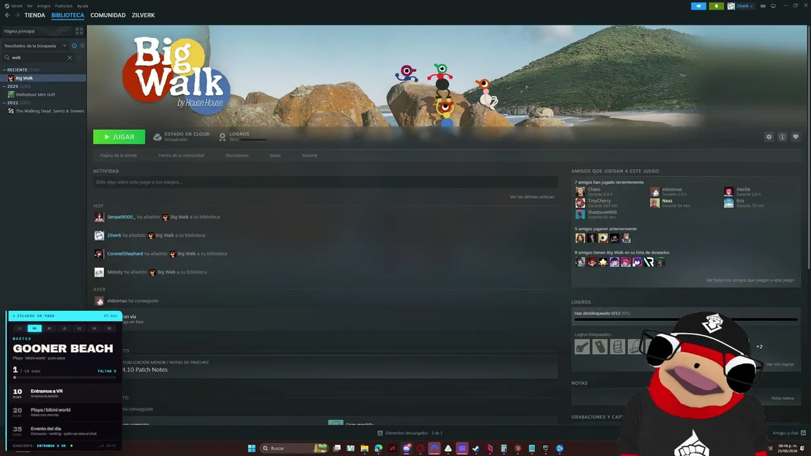Open the ZILVERK profile tab
The height and width of the screenshot is (456, 811).
point(143,15)
